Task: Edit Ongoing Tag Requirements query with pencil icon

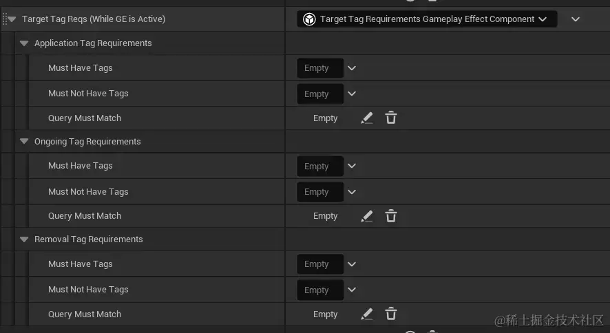Action: [x=367, y=216]
